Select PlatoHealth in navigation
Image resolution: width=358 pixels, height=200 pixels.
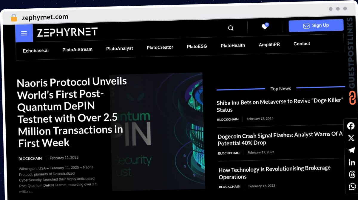233,45
